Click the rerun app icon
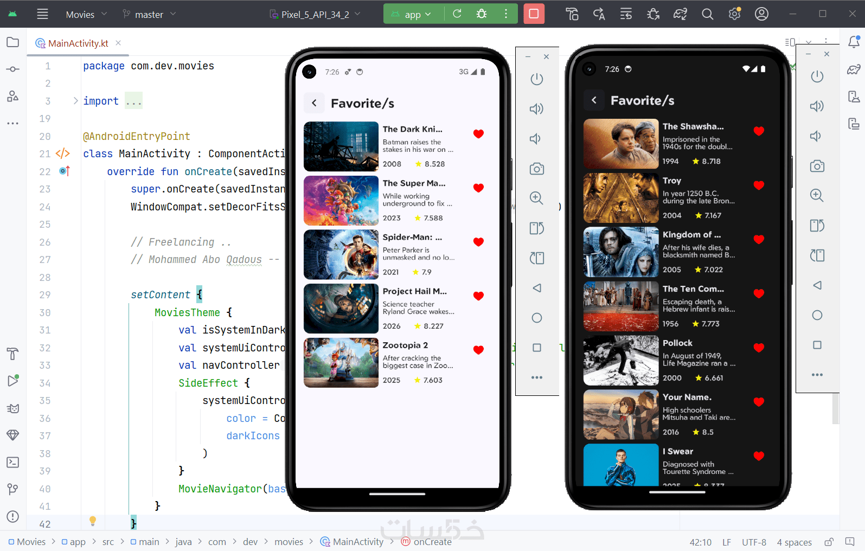Image resolution: width=865 pixels, height=551 pixels. [x=457, y=14]
